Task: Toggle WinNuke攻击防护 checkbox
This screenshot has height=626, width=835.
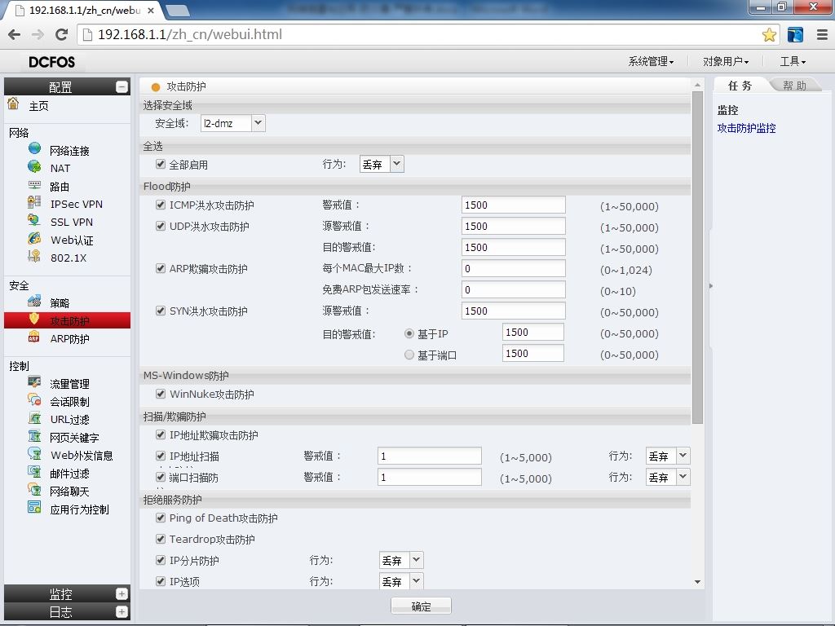Action: click(x=161, y=394)
